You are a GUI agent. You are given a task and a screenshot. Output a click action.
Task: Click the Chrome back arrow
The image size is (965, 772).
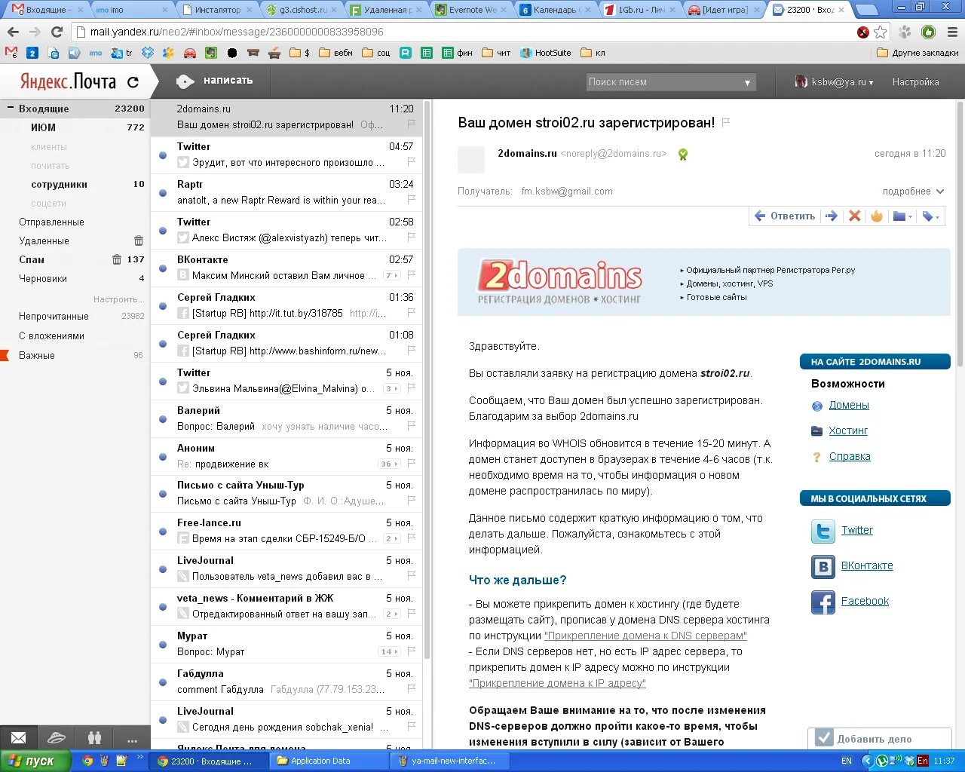(x=13, y=32)
